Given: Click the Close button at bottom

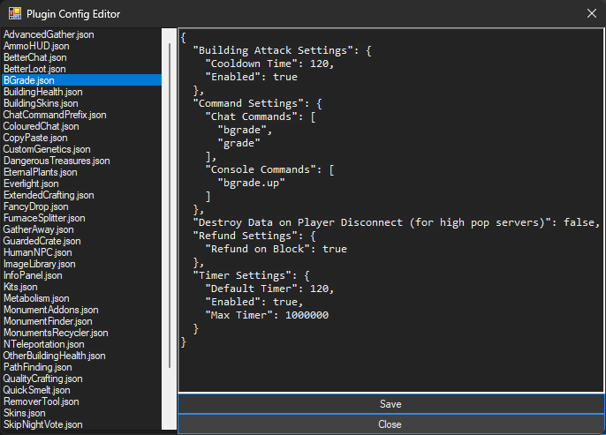Looking at the screenshot, I should click(x=390, y=424).
